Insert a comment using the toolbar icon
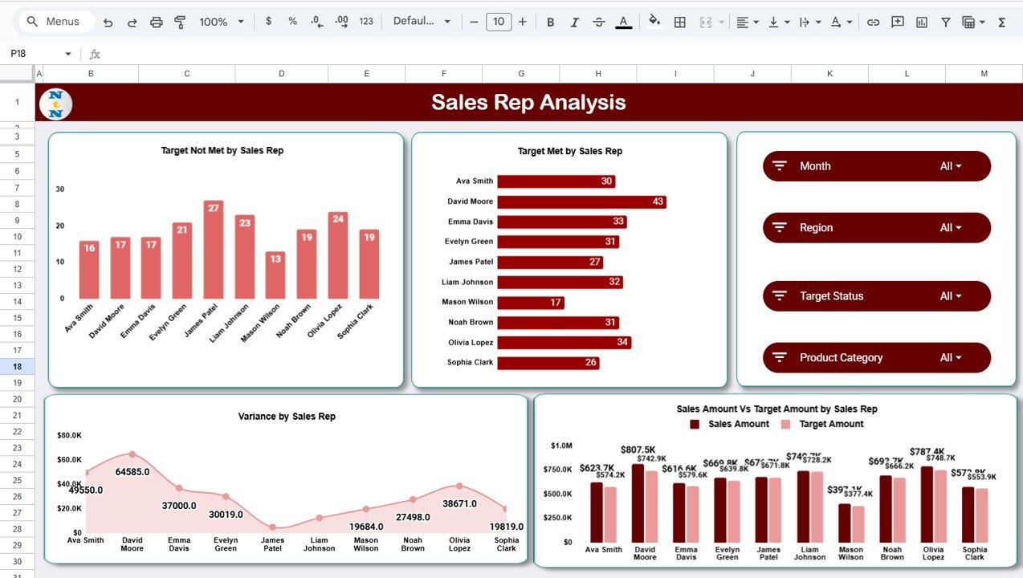The width and height of the screenshot is (1023, 578). point(896,22)
